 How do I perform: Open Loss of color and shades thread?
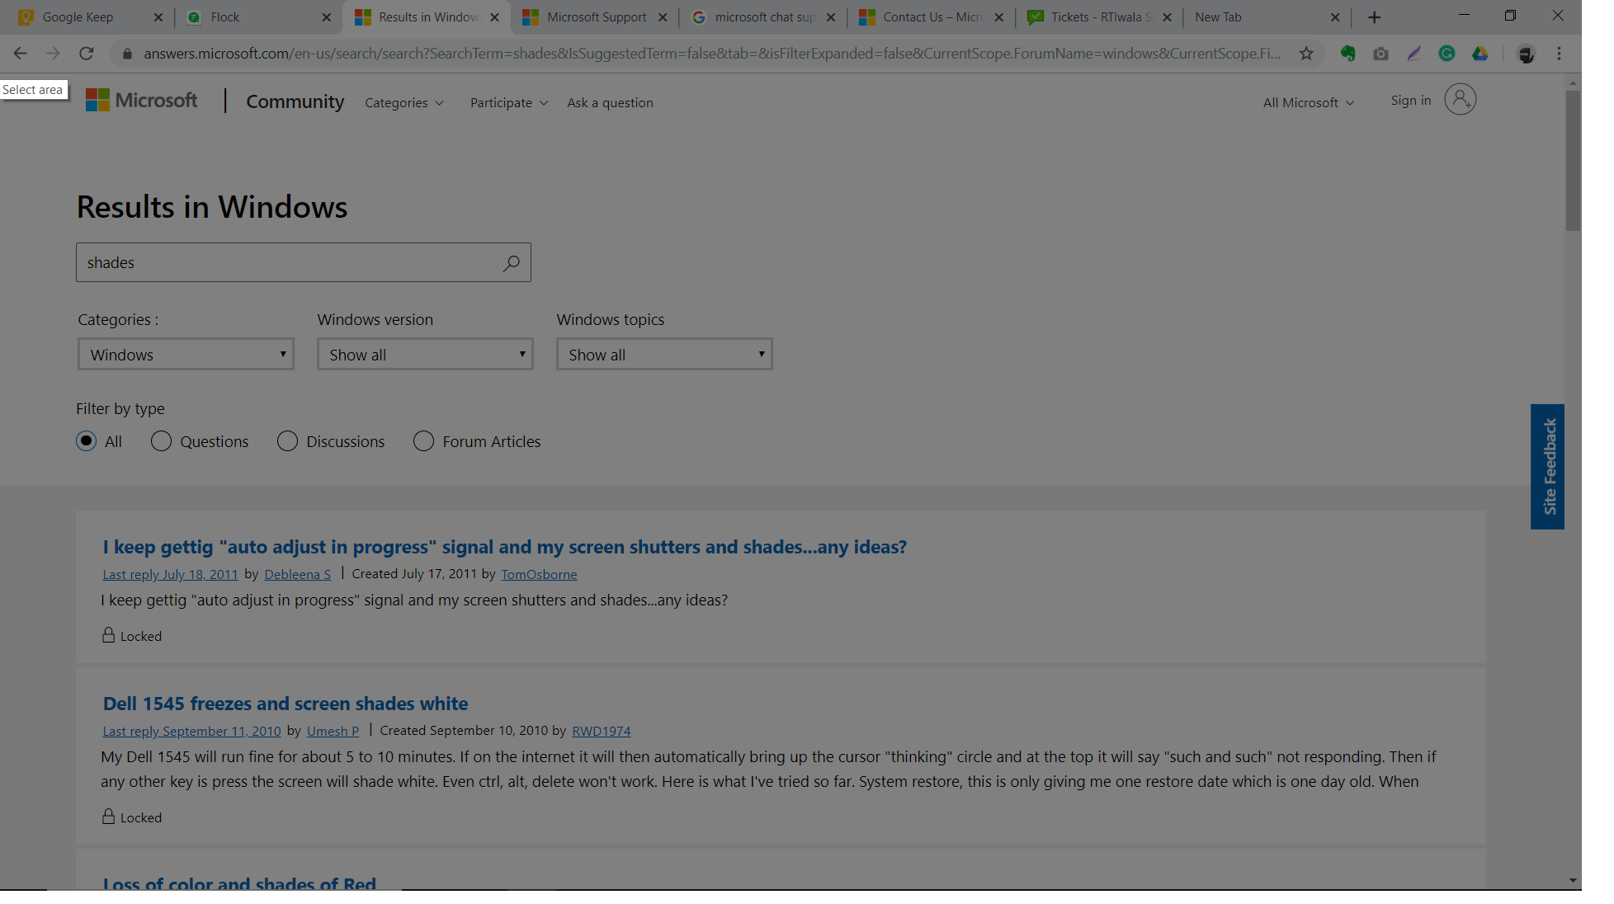pyautogui.click(x=240, y=883)
